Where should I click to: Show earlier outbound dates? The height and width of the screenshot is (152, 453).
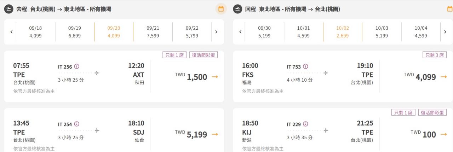[11, 32]
